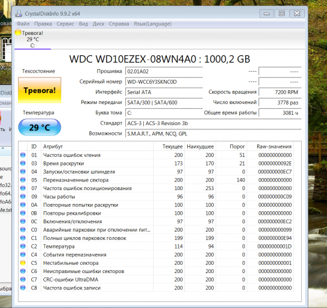
Task: Click blue status dot for attribute 01
Action: click(x=23, y=155)
